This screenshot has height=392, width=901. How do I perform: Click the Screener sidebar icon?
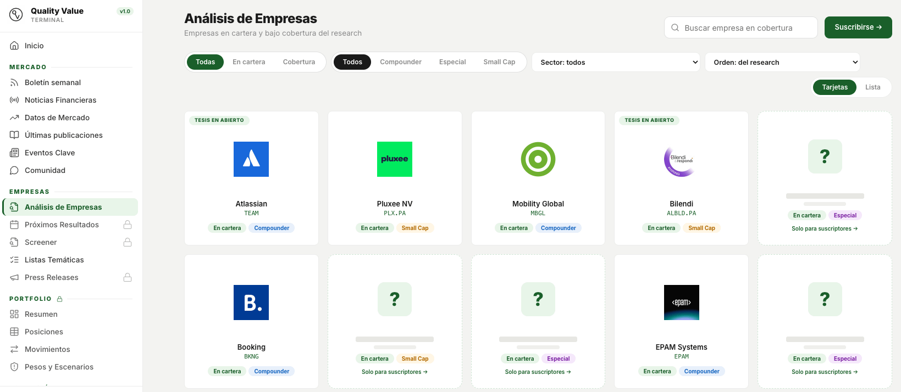click(14, 242)
